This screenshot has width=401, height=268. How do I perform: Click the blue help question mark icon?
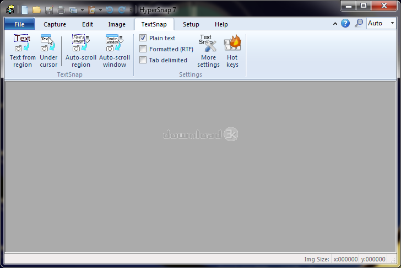click(345, 23)
